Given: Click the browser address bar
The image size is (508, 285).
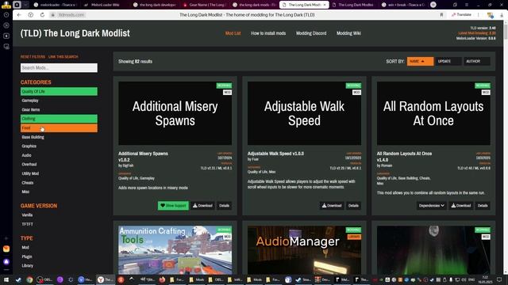Looking at the screenshot, I should 247,15.
